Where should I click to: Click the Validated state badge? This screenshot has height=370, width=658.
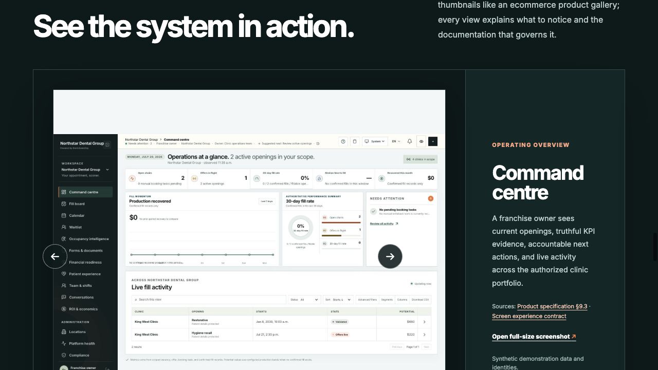point(340,322)
